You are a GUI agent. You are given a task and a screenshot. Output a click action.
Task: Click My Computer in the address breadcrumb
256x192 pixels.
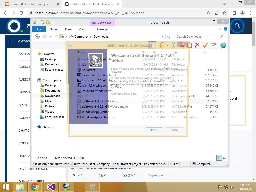(x=79, y=37)
